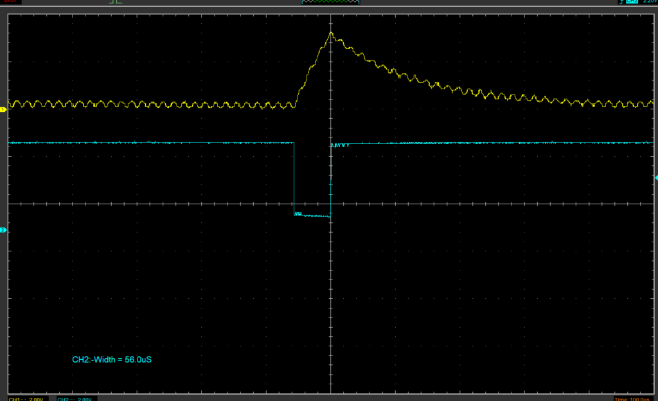Click the flat cyan CH2 trace left of the pulse

tap(148, 143)
